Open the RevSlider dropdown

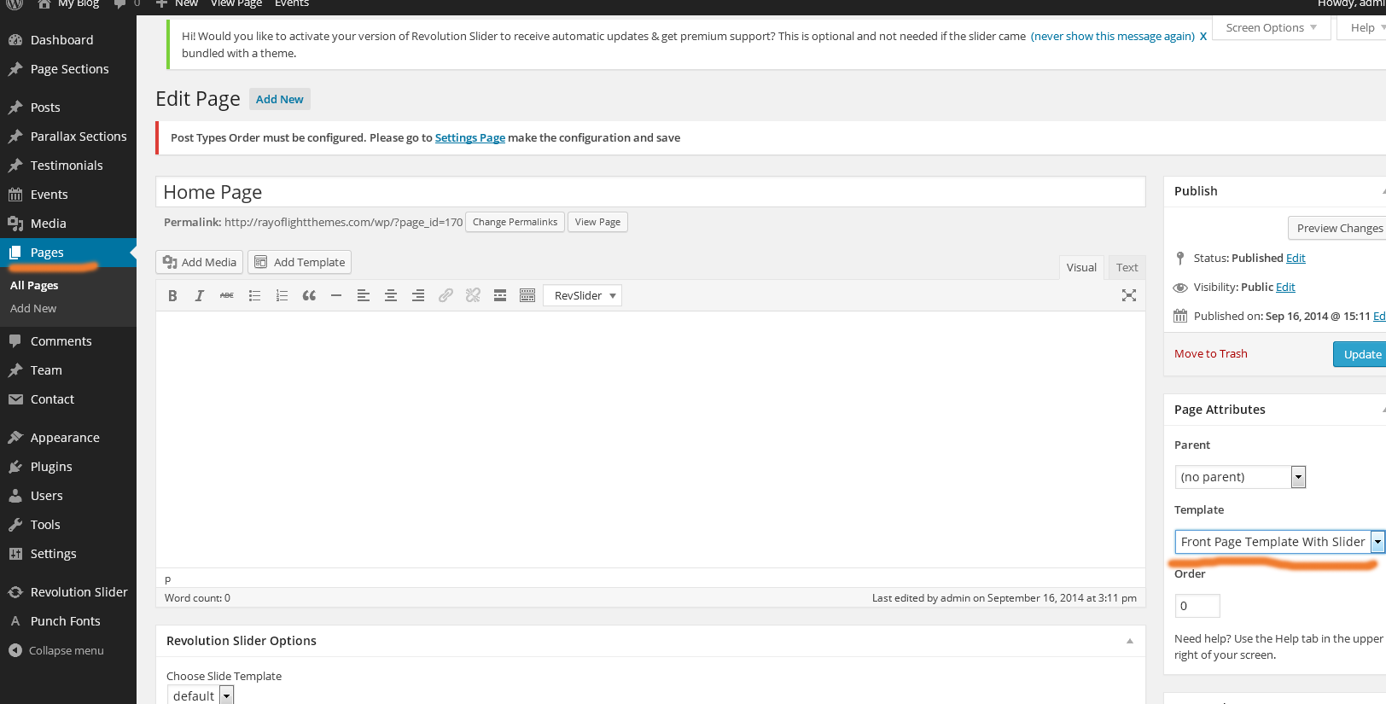click(583, 295)
